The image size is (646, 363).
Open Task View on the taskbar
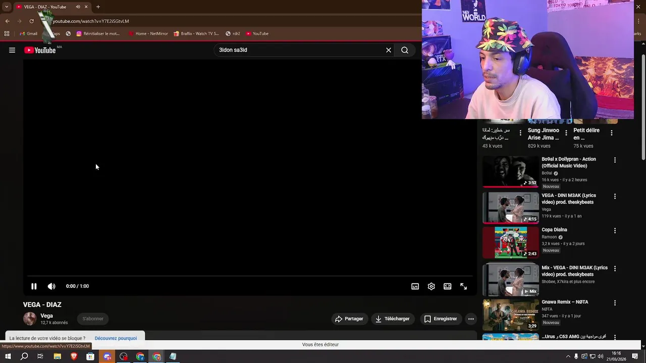tap(40, 356)
